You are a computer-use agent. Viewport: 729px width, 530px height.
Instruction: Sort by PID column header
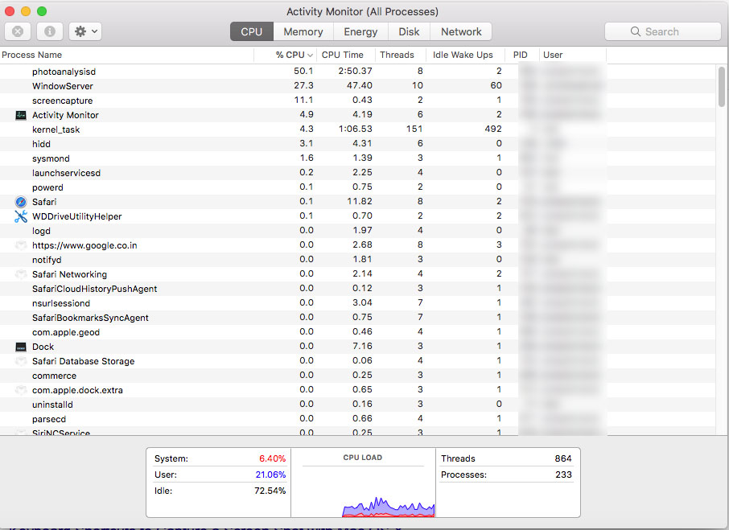click(522, 55)
